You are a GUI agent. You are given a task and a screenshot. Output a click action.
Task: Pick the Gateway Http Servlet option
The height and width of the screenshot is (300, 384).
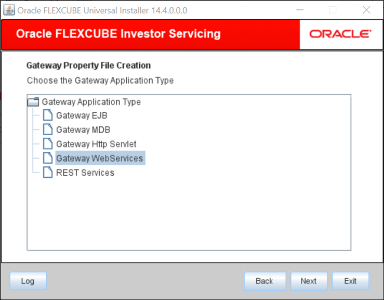click(x=96, y=144)
